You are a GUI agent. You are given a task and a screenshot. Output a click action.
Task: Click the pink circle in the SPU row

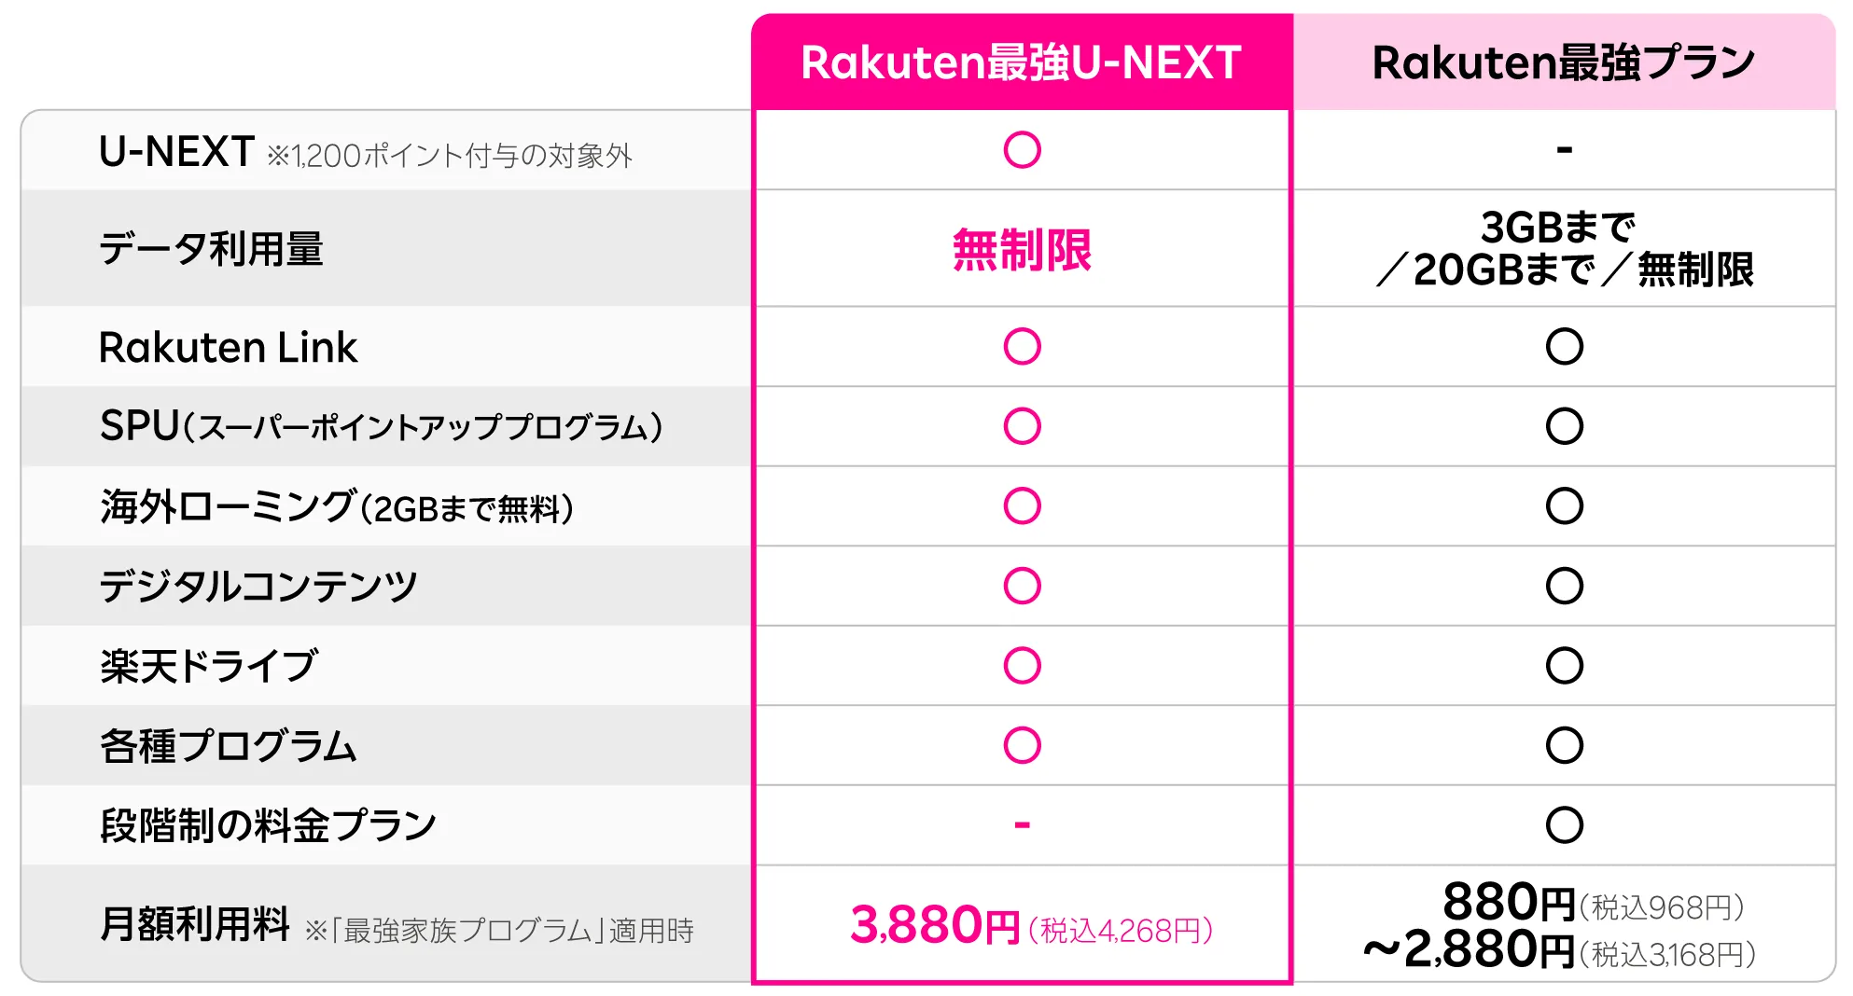point(1022,426)
